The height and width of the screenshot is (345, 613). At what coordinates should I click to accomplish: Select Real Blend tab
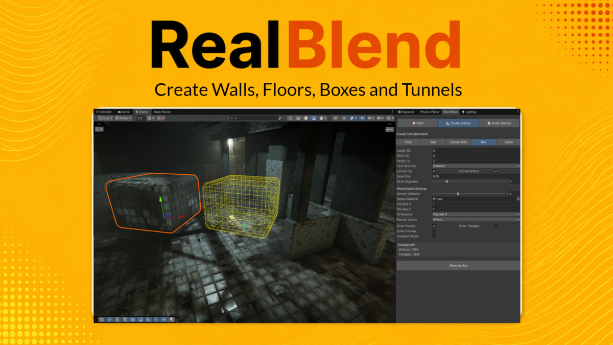[x=450, y=111]
